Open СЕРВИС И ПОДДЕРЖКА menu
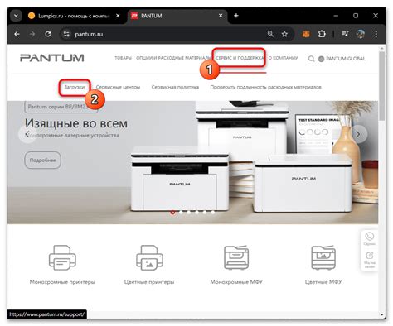This screenshot has height=326, width=393. click(240, 58)
